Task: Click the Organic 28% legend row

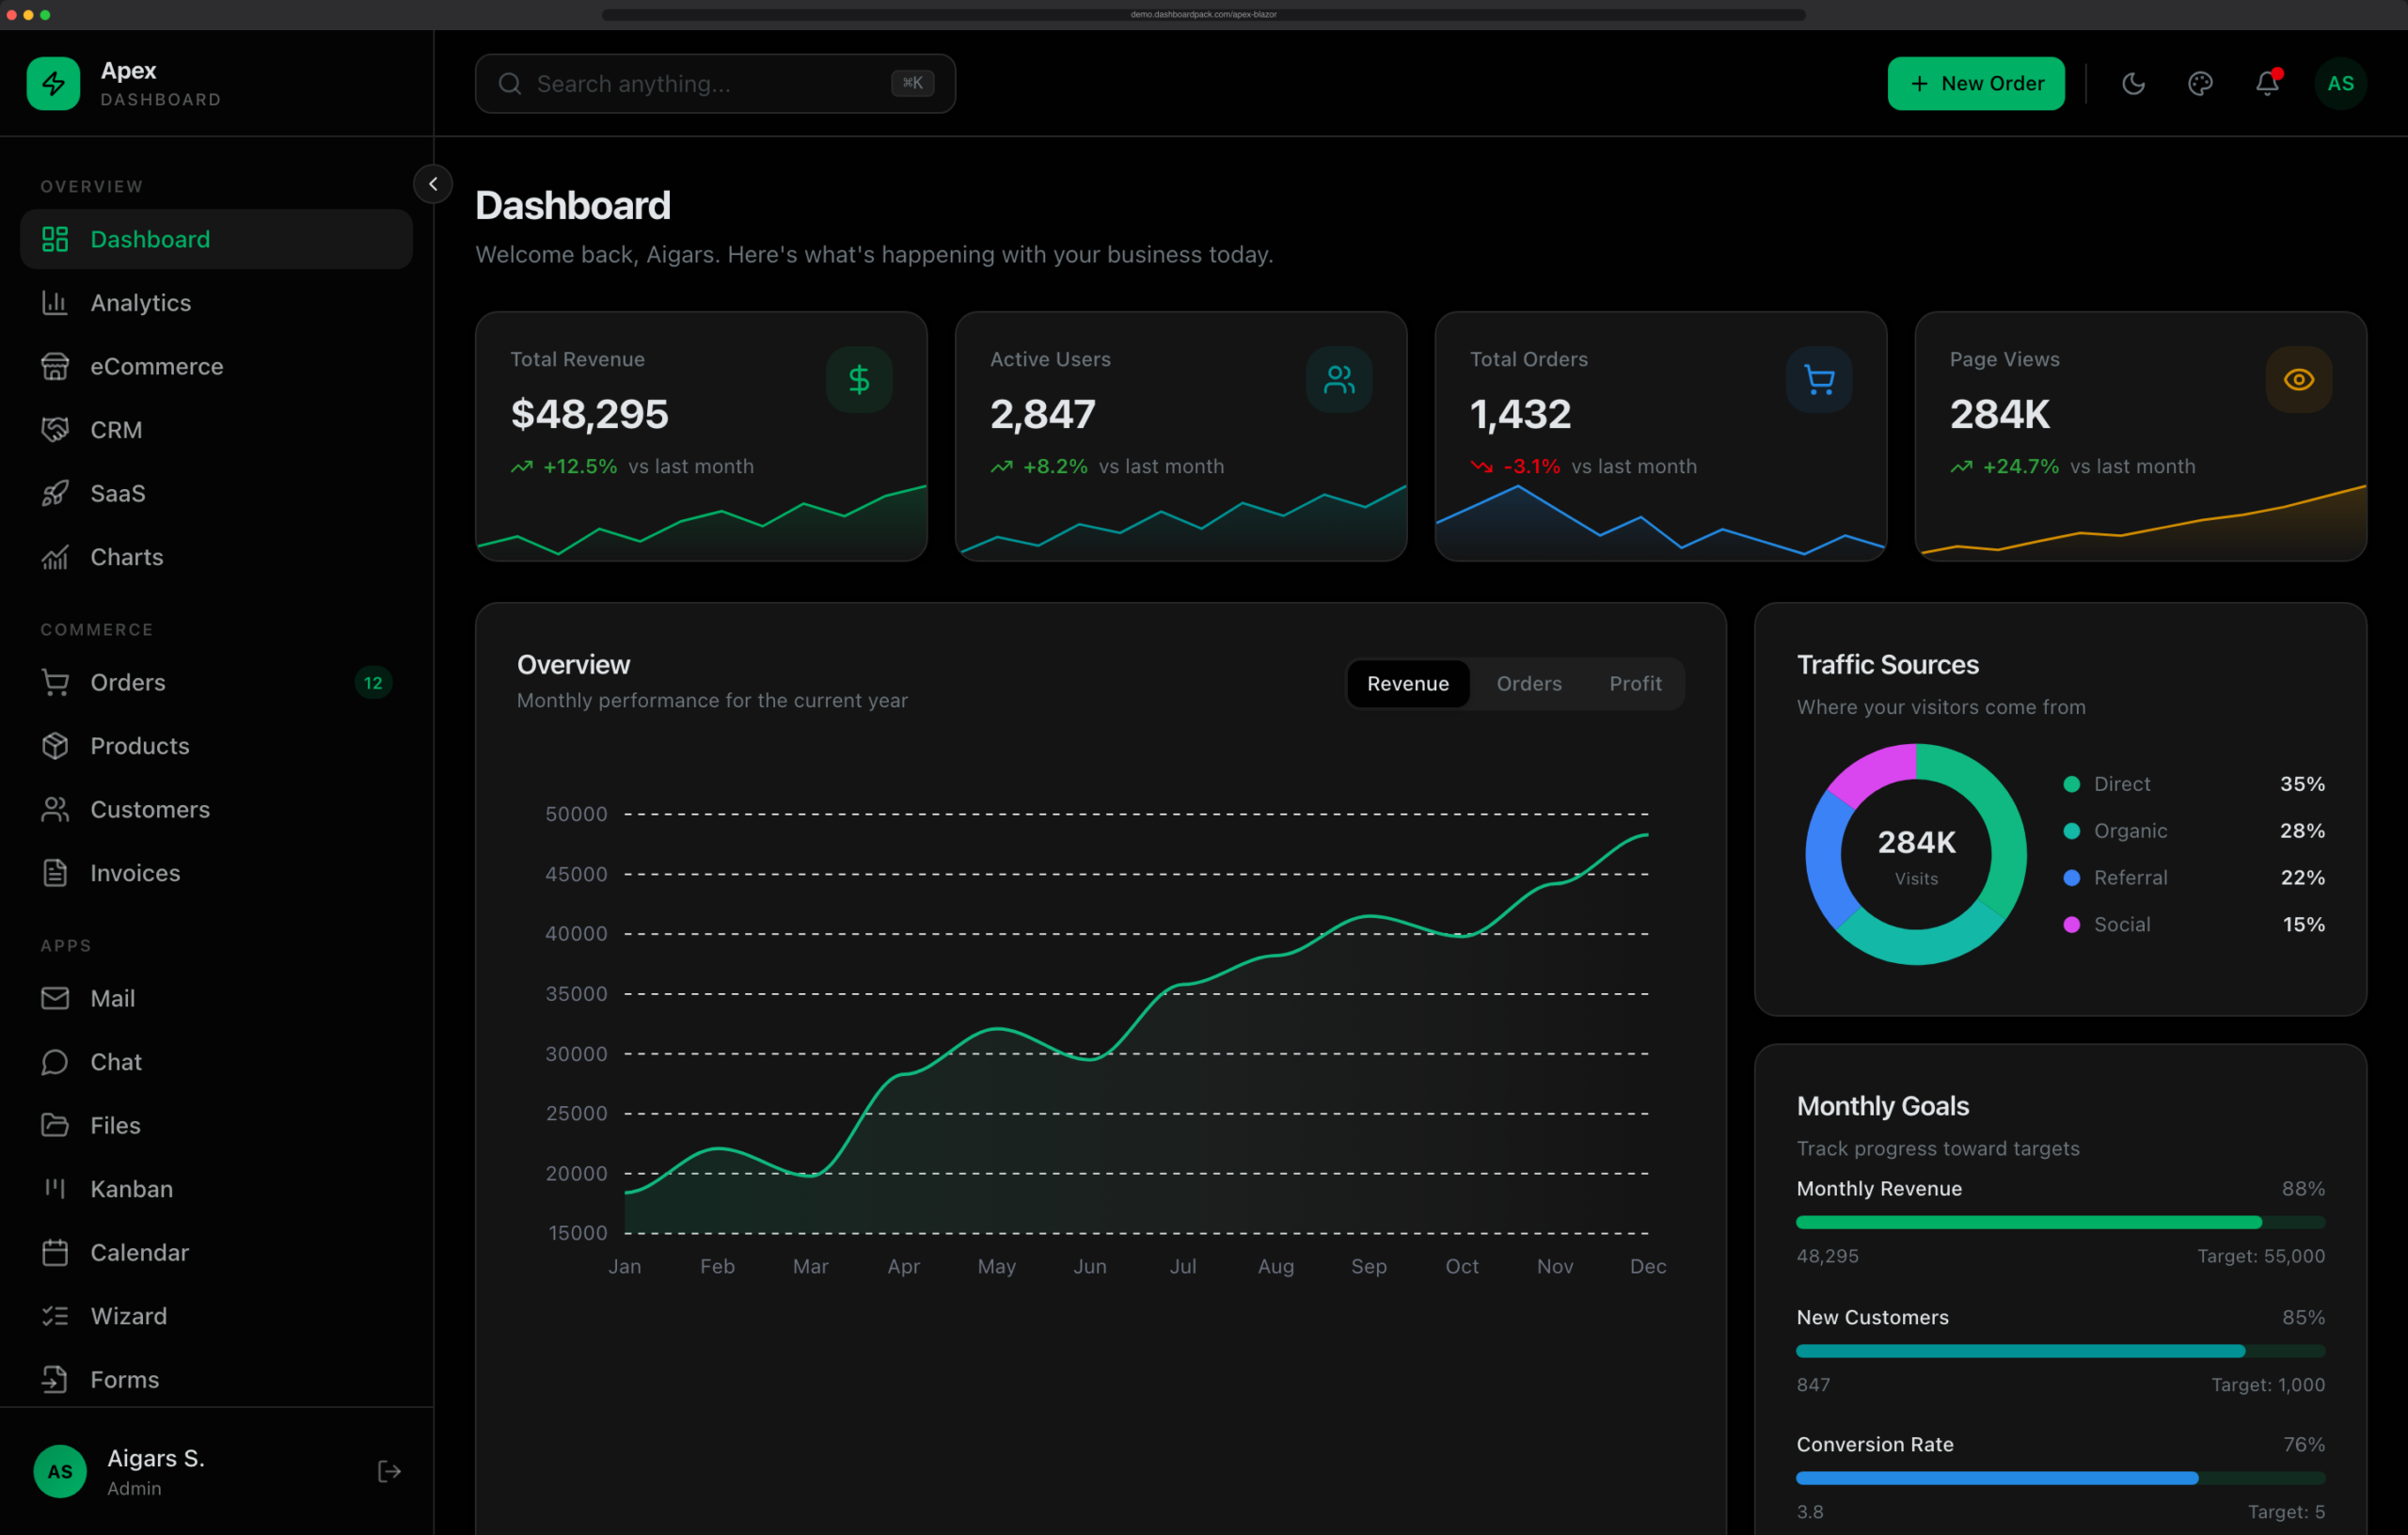Action: pyautogui.click(x=2194, y=831)
